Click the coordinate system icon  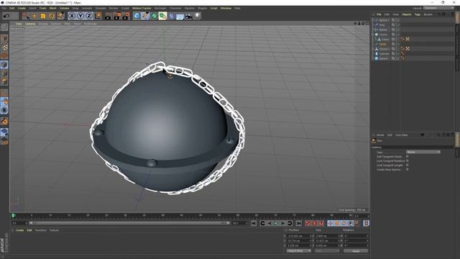(x=98, y=16)
